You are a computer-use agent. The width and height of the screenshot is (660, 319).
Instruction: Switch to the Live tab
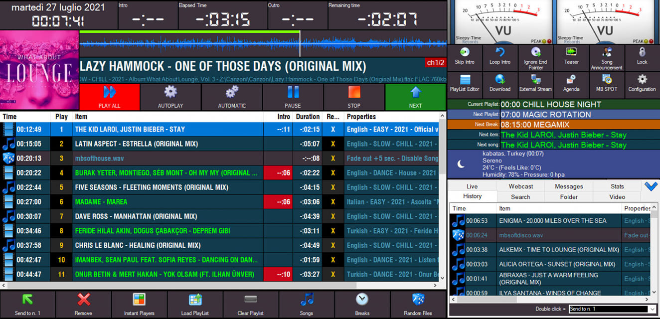[472, 186]
